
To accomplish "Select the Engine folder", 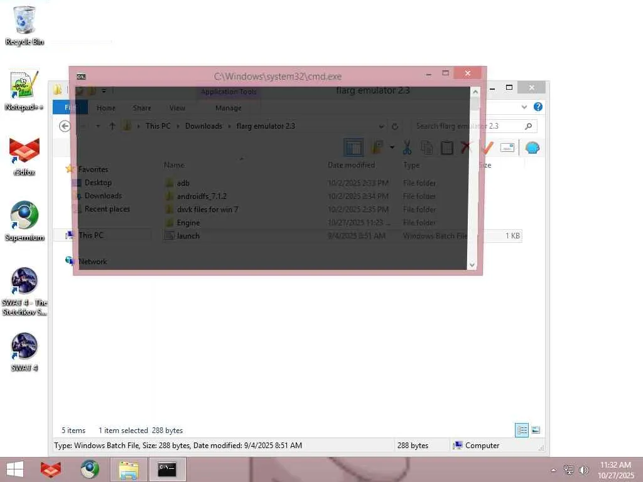I will click(x=188, y=223).
